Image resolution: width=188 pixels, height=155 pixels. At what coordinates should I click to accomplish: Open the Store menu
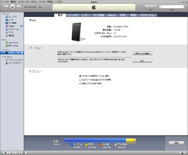coord(42,2)
